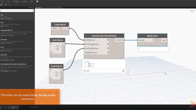The width and height of the screenshot is (196, 110).
Task: Click the Solid link under Area
Action: coord(2,51)
